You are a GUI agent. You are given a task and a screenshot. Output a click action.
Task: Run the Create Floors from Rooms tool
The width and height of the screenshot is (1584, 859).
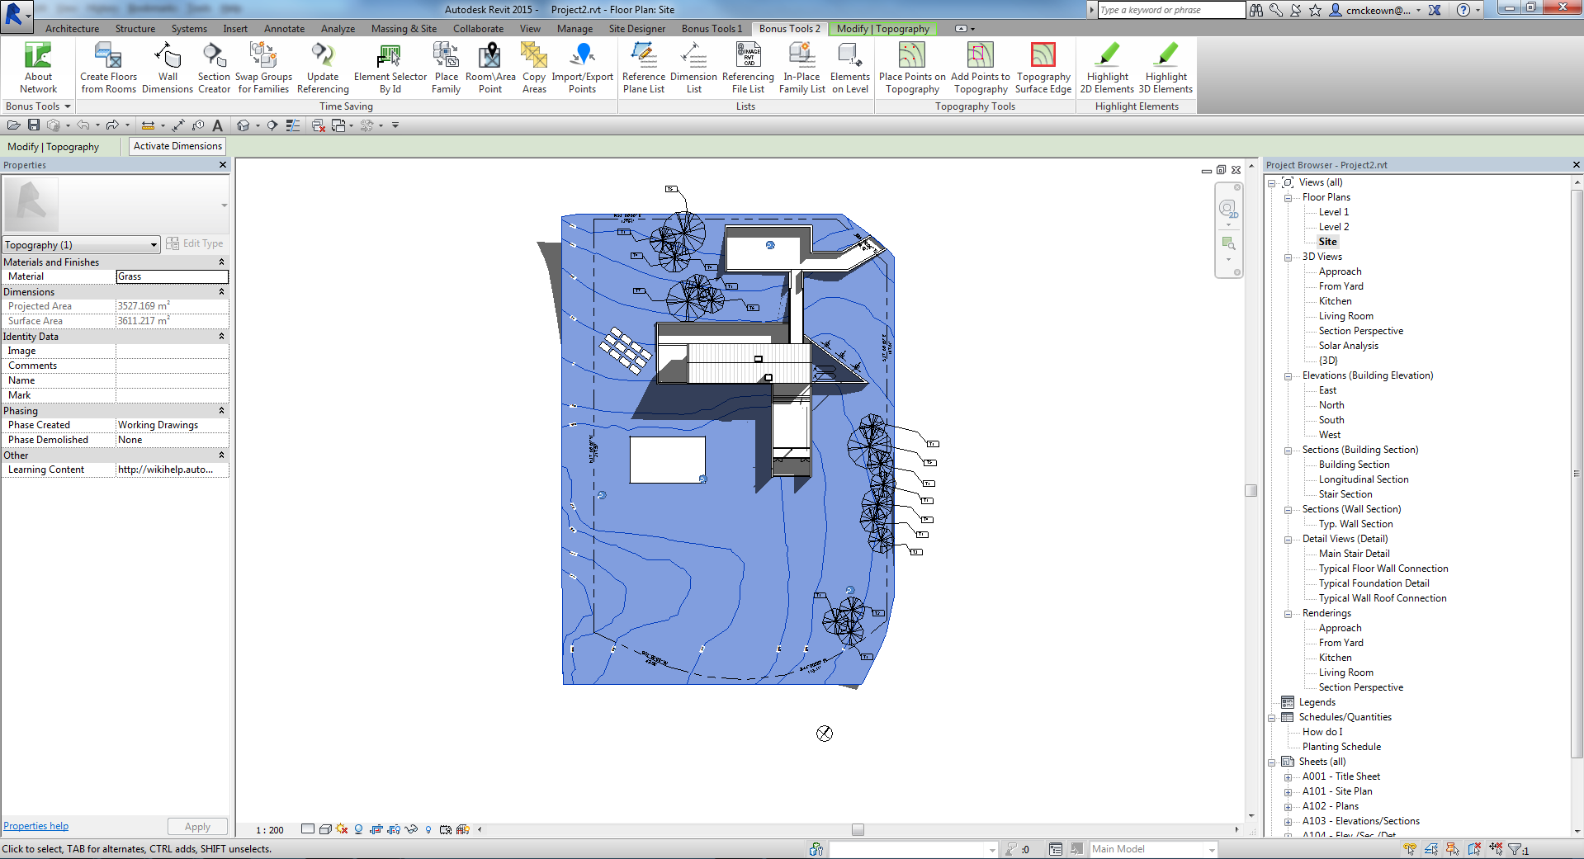[x=107, y=66]
